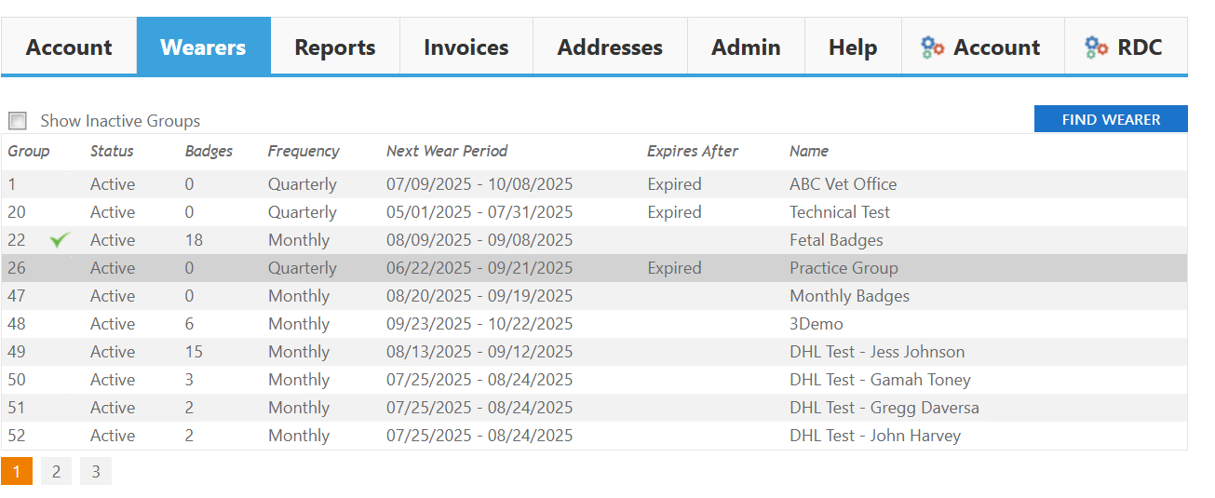Click the gears icon beside second Account tab

[932, 47]
